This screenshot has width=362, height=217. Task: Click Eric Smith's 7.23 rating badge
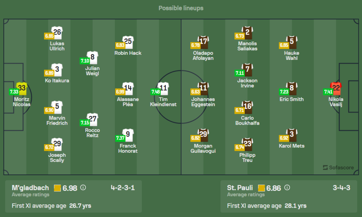pyautogui.click(x=284, y=92)
